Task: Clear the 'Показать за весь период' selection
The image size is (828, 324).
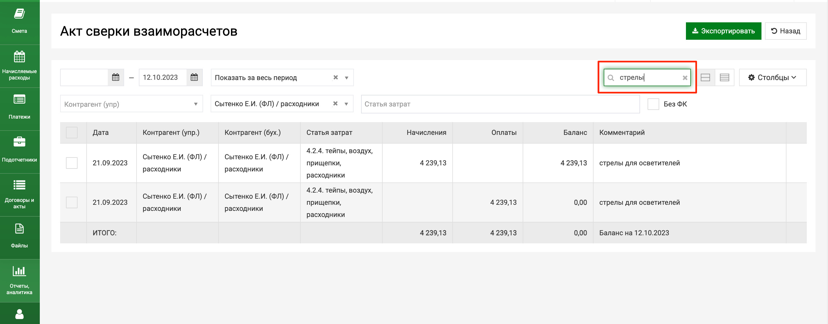Action: (x=336, y=77)
